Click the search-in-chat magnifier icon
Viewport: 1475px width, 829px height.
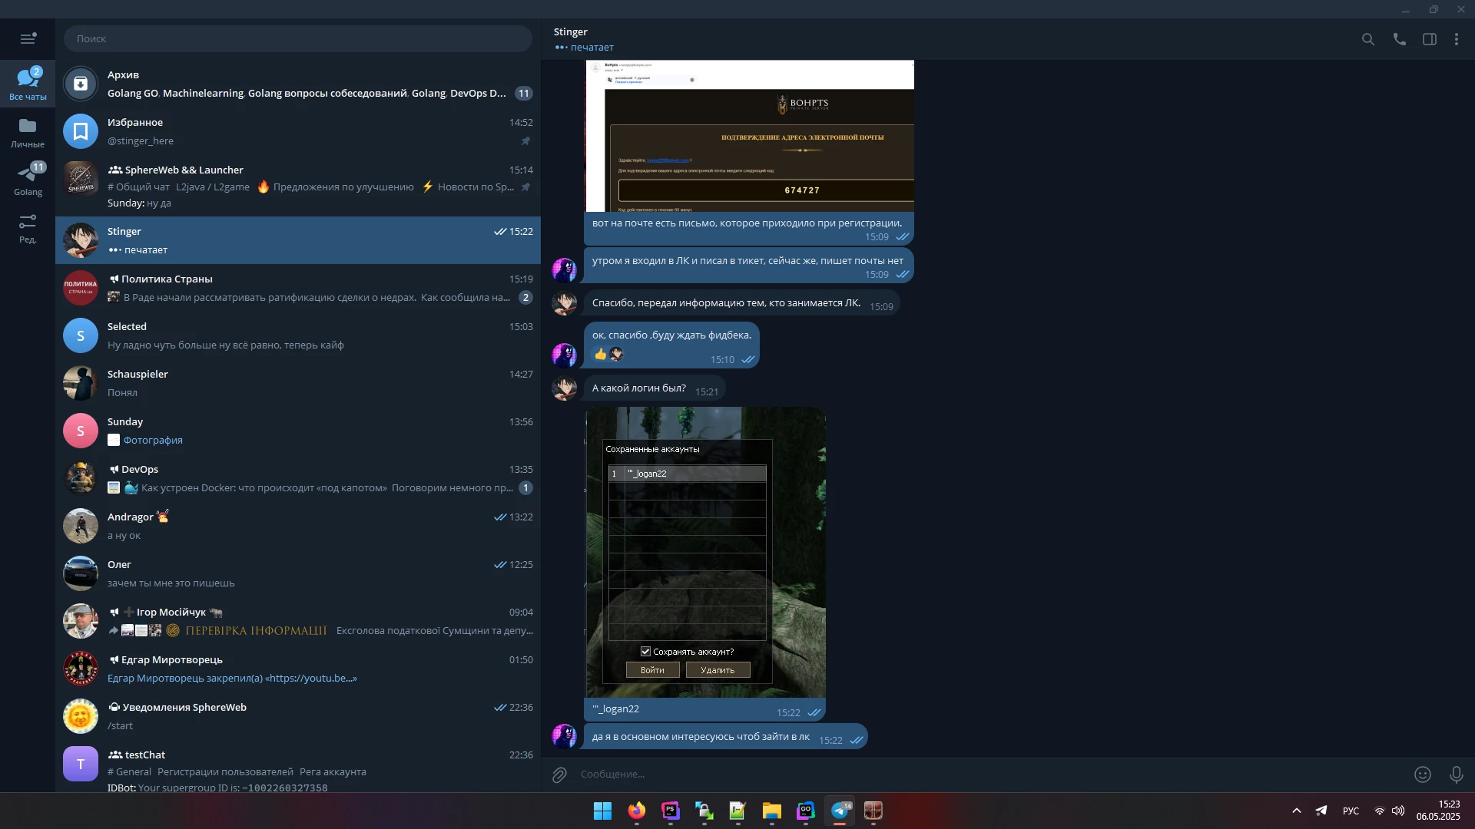coord(1368,39)
